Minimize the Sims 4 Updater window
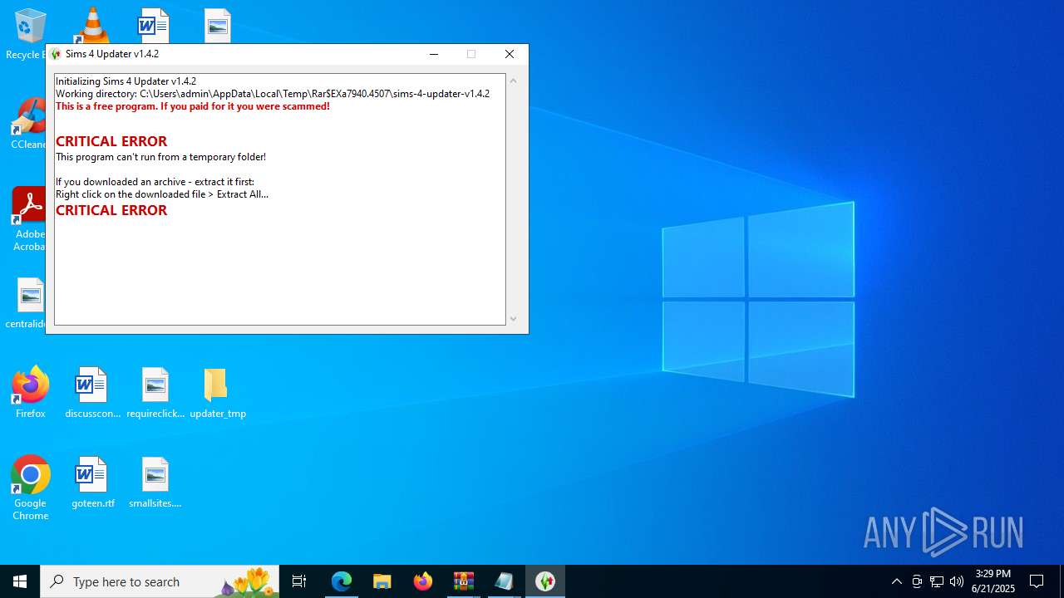Screen dimensions: 1064x598 click(433, 54)
